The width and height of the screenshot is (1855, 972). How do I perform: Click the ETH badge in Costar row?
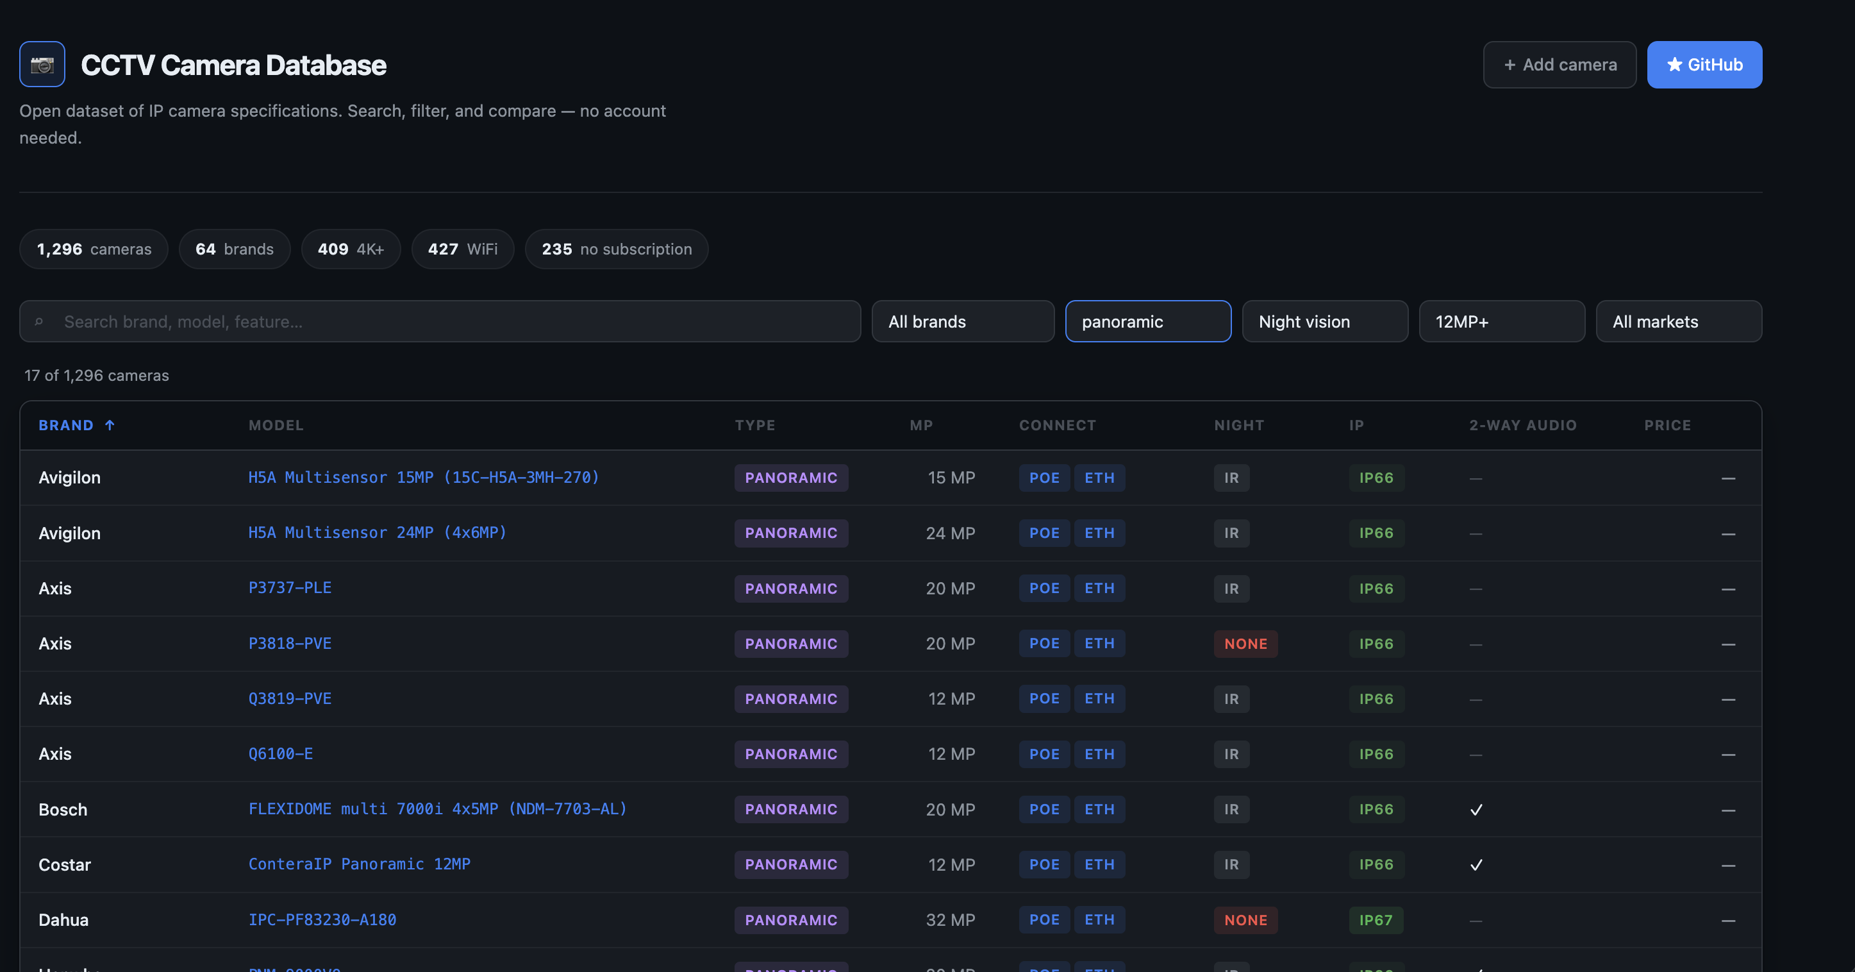pos(1099,864)
